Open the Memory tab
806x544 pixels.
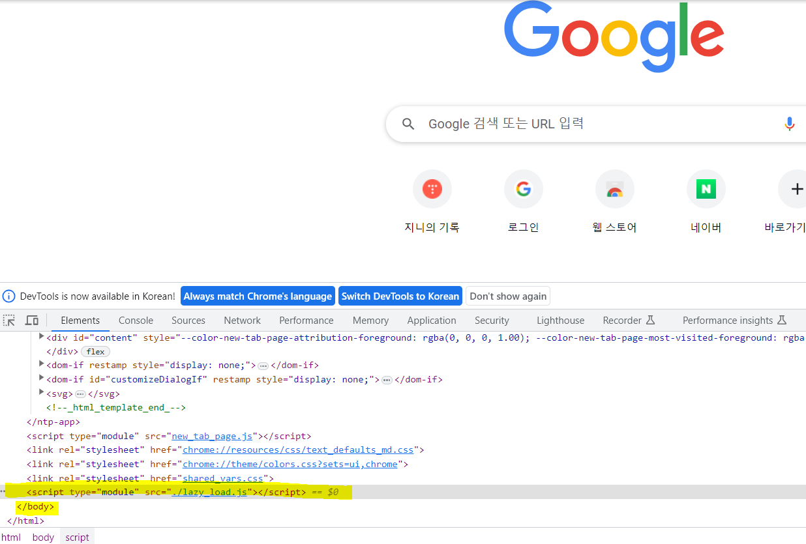pos(370,320)
